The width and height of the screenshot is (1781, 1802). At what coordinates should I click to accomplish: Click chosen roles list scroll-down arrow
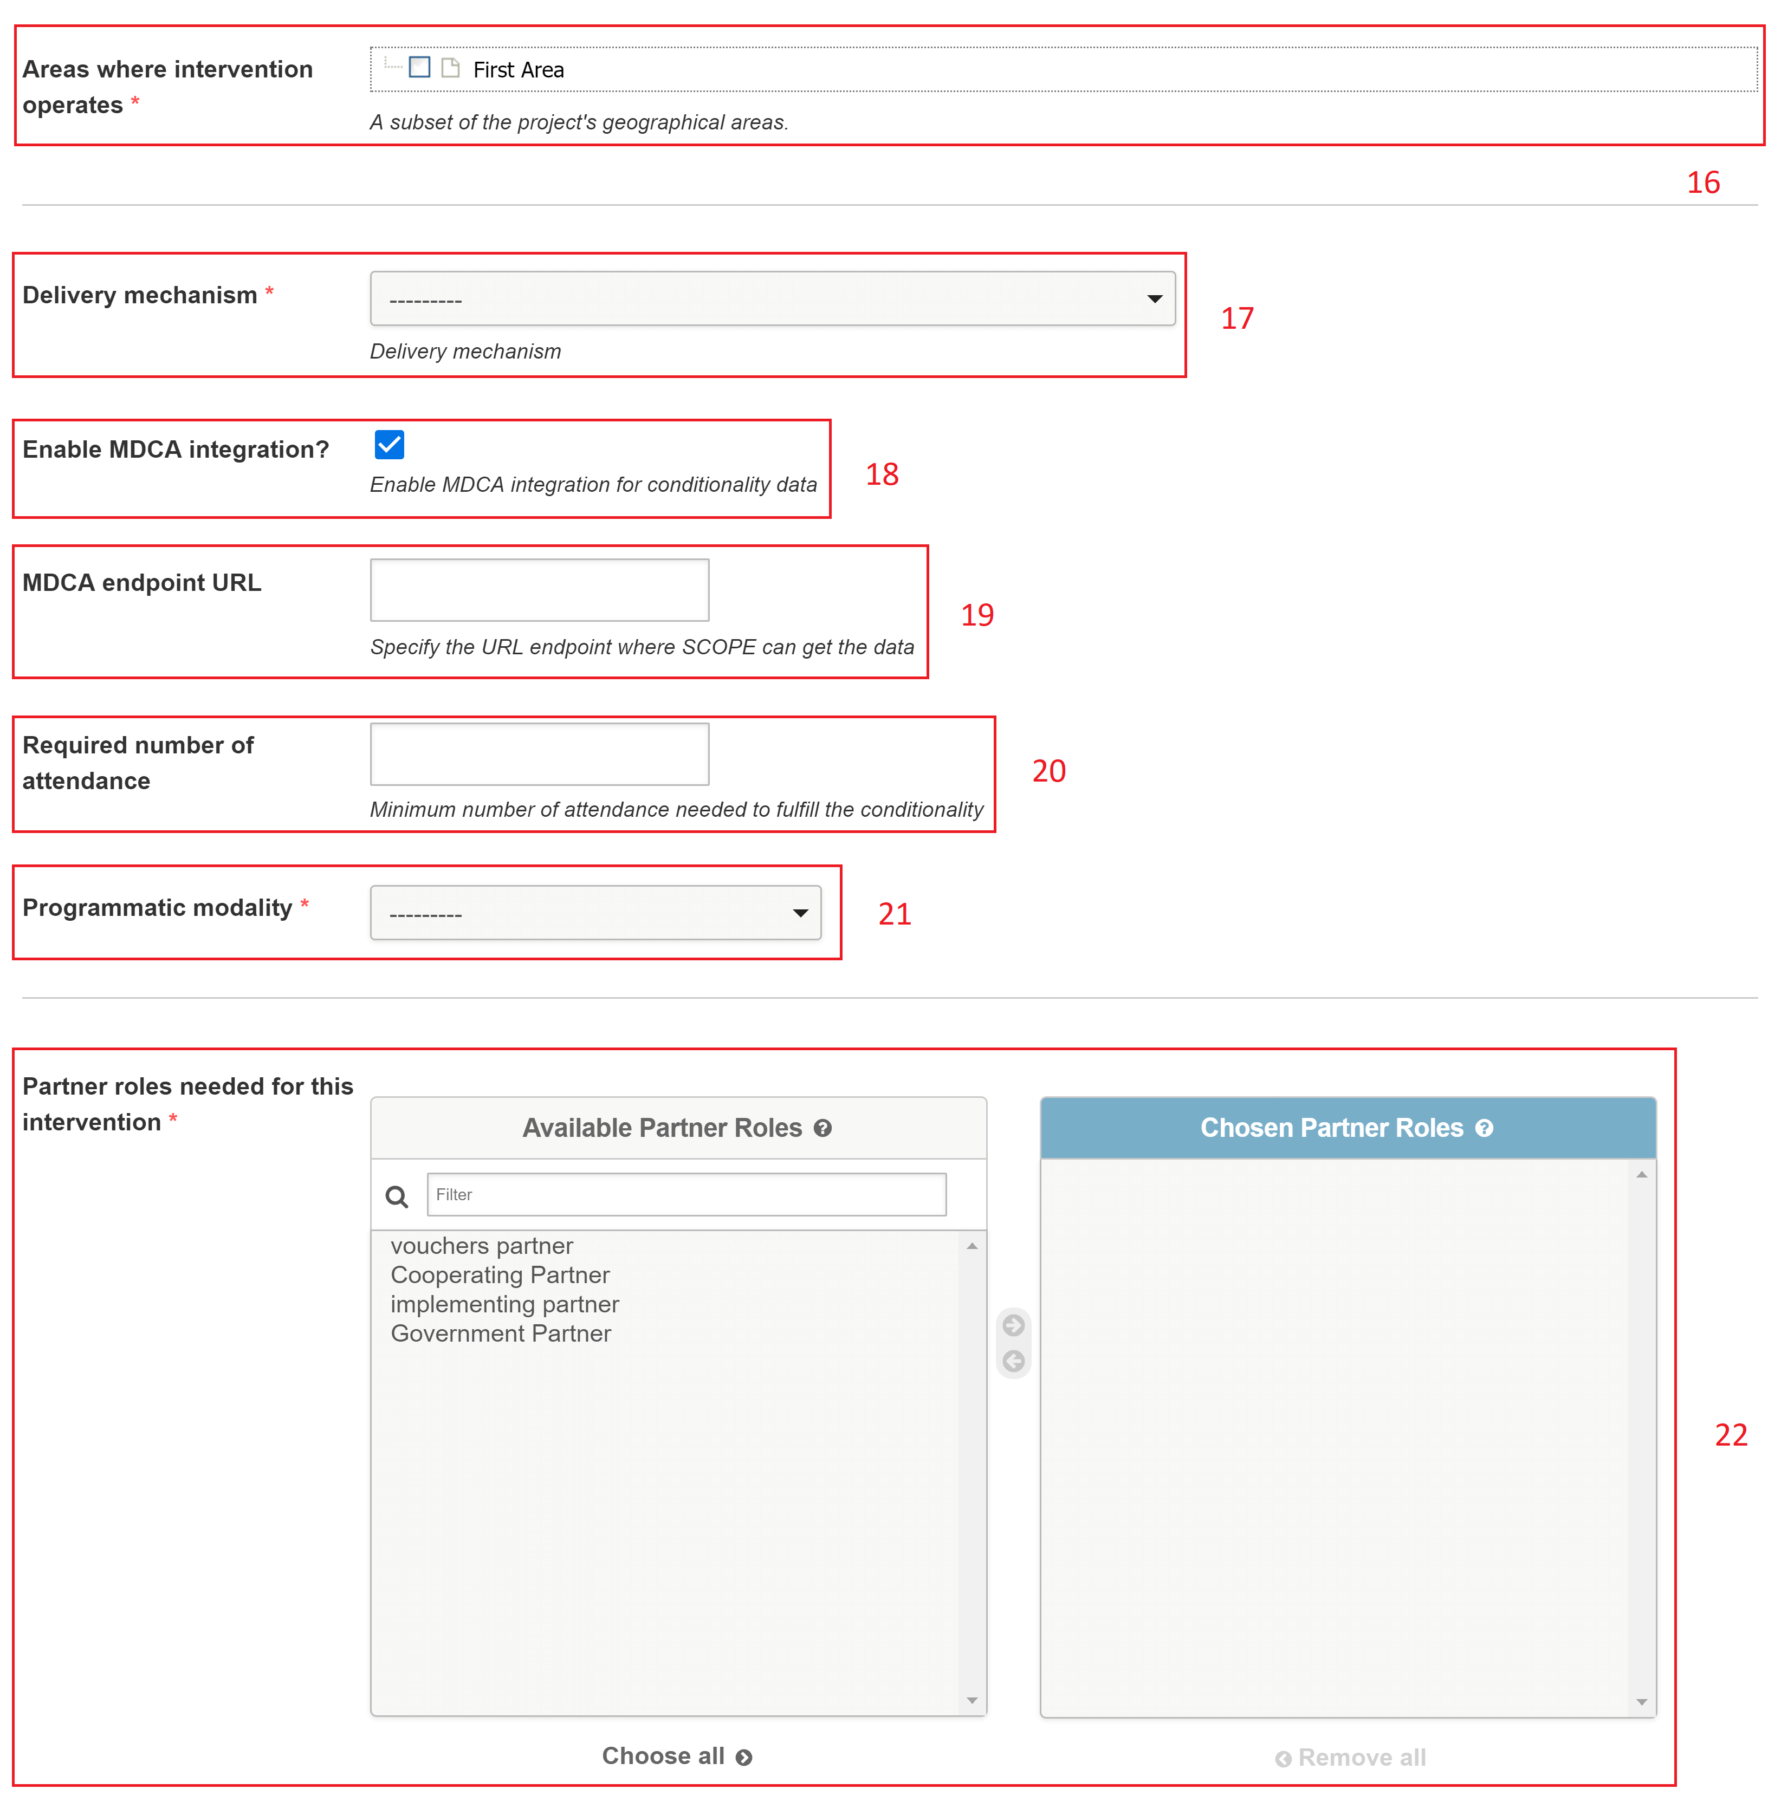click(x=1641, y=1702)
